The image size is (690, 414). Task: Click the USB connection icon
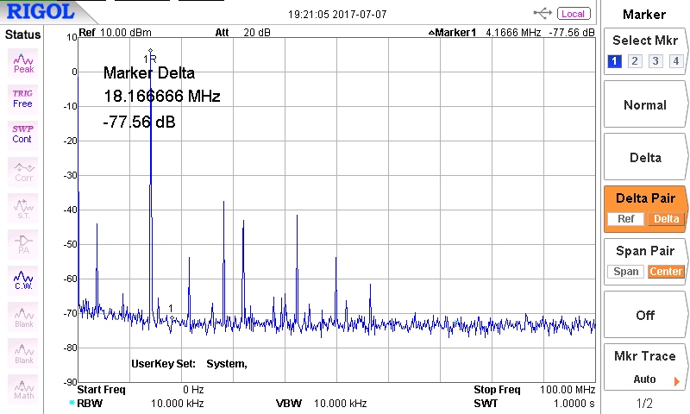point(543,13)
